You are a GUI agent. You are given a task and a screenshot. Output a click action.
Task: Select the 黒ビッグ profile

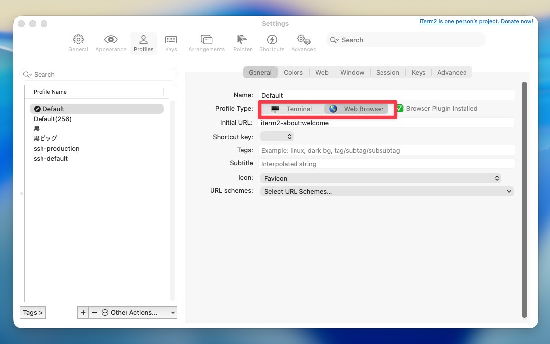point(96,138)
